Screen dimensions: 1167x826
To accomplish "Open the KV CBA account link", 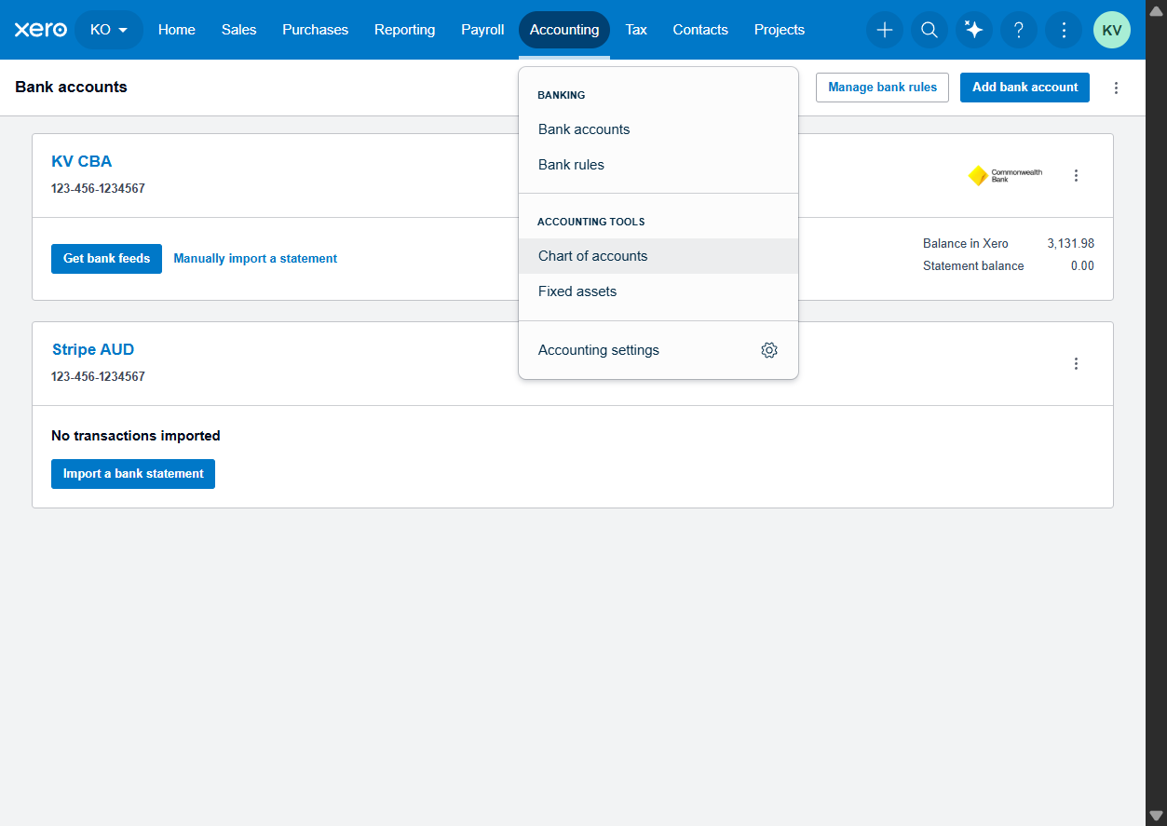I will [x=82, y=162].
